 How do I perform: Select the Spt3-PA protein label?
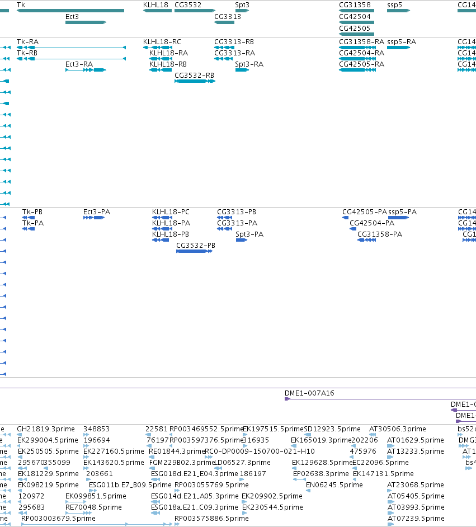[249, 234]
